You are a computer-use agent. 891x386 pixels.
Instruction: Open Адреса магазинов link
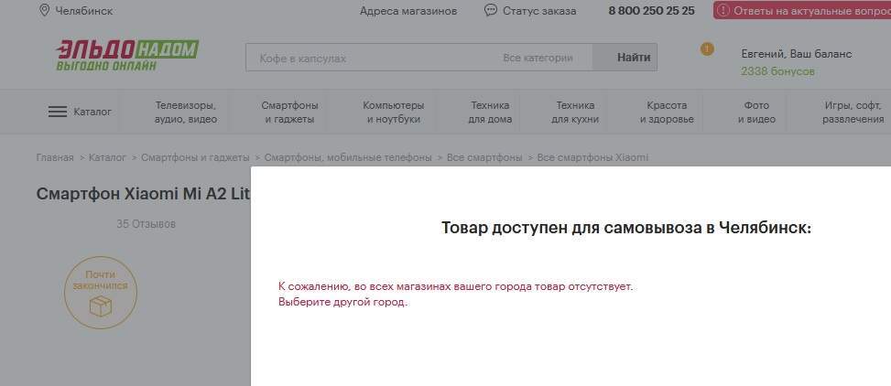pos(408,11)
